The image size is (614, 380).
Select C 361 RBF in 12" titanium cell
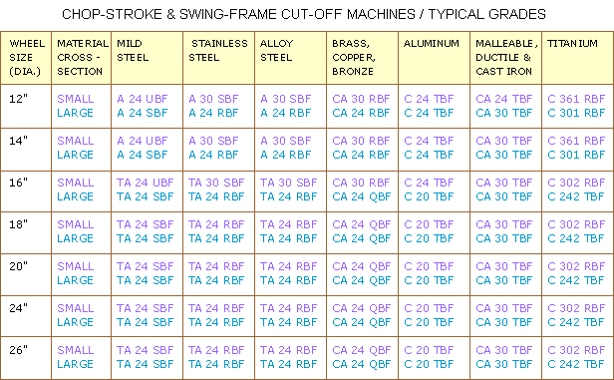coord(576,99)
